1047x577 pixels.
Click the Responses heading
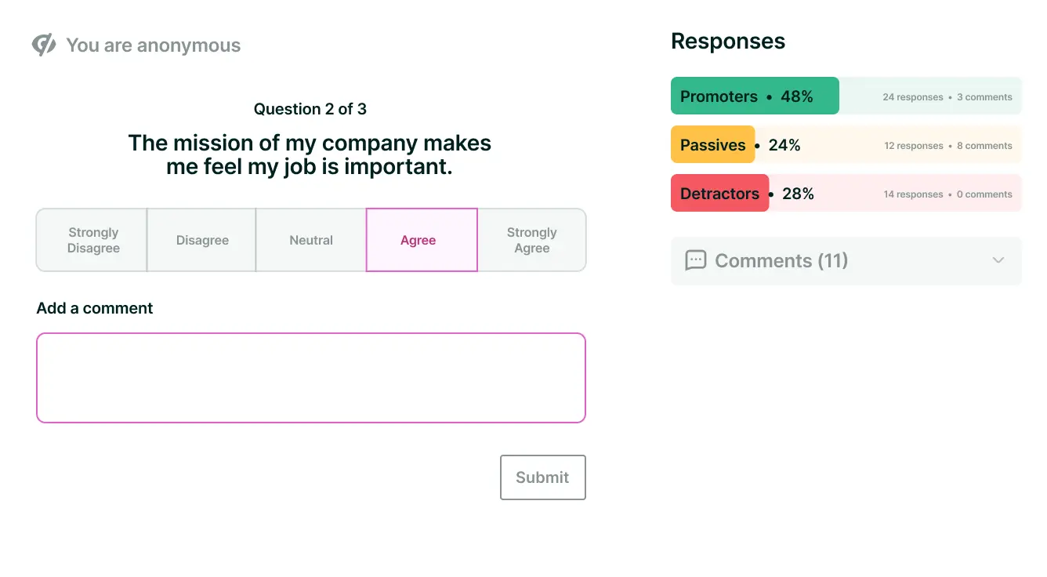tap(728, 42)
